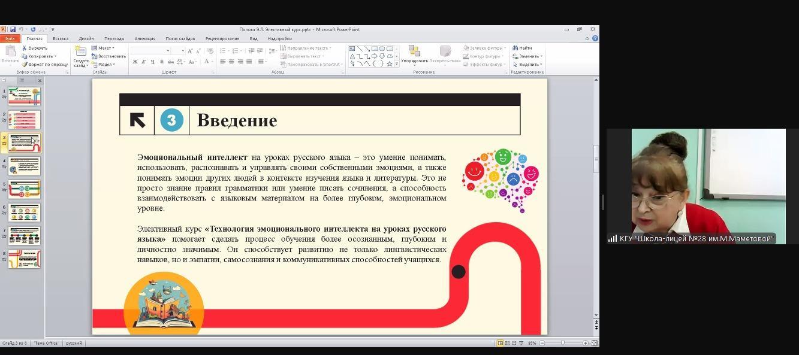Toggle italic (К) text formatting
The width and height of the screenshot is (799, 355).
tap(144, 62)
